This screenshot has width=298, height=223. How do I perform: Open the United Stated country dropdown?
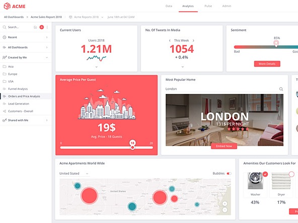(74, 173)
